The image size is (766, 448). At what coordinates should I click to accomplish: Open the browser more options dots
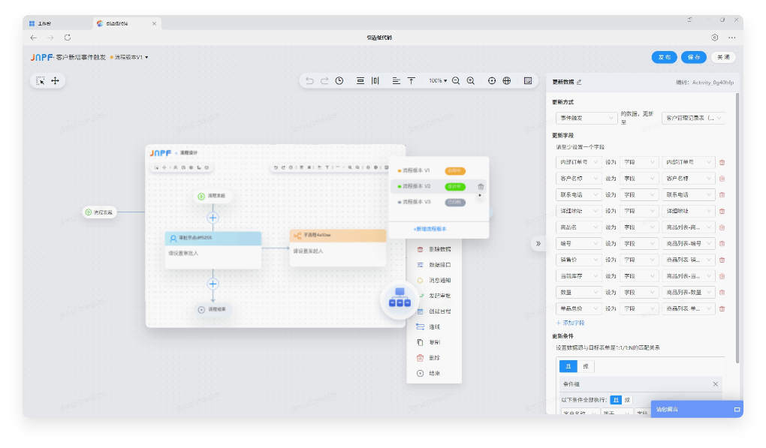[731, 38]
